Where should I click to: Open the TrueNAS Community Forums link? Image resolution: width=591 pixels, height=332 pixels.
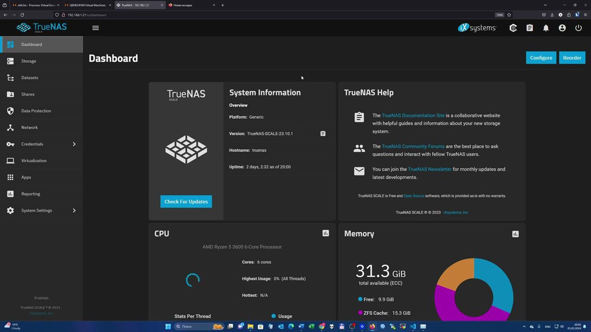pos(413,146)
